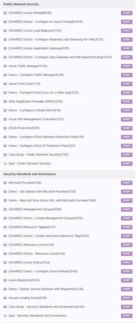Start Demo - Configure DDoS Network Protection Plan
The height and width of the screenshot is (323, 136).
[126, 137]
